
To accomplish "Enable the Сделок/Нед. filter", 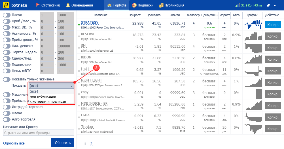I will pyautogui.click(x=7, y=58).
